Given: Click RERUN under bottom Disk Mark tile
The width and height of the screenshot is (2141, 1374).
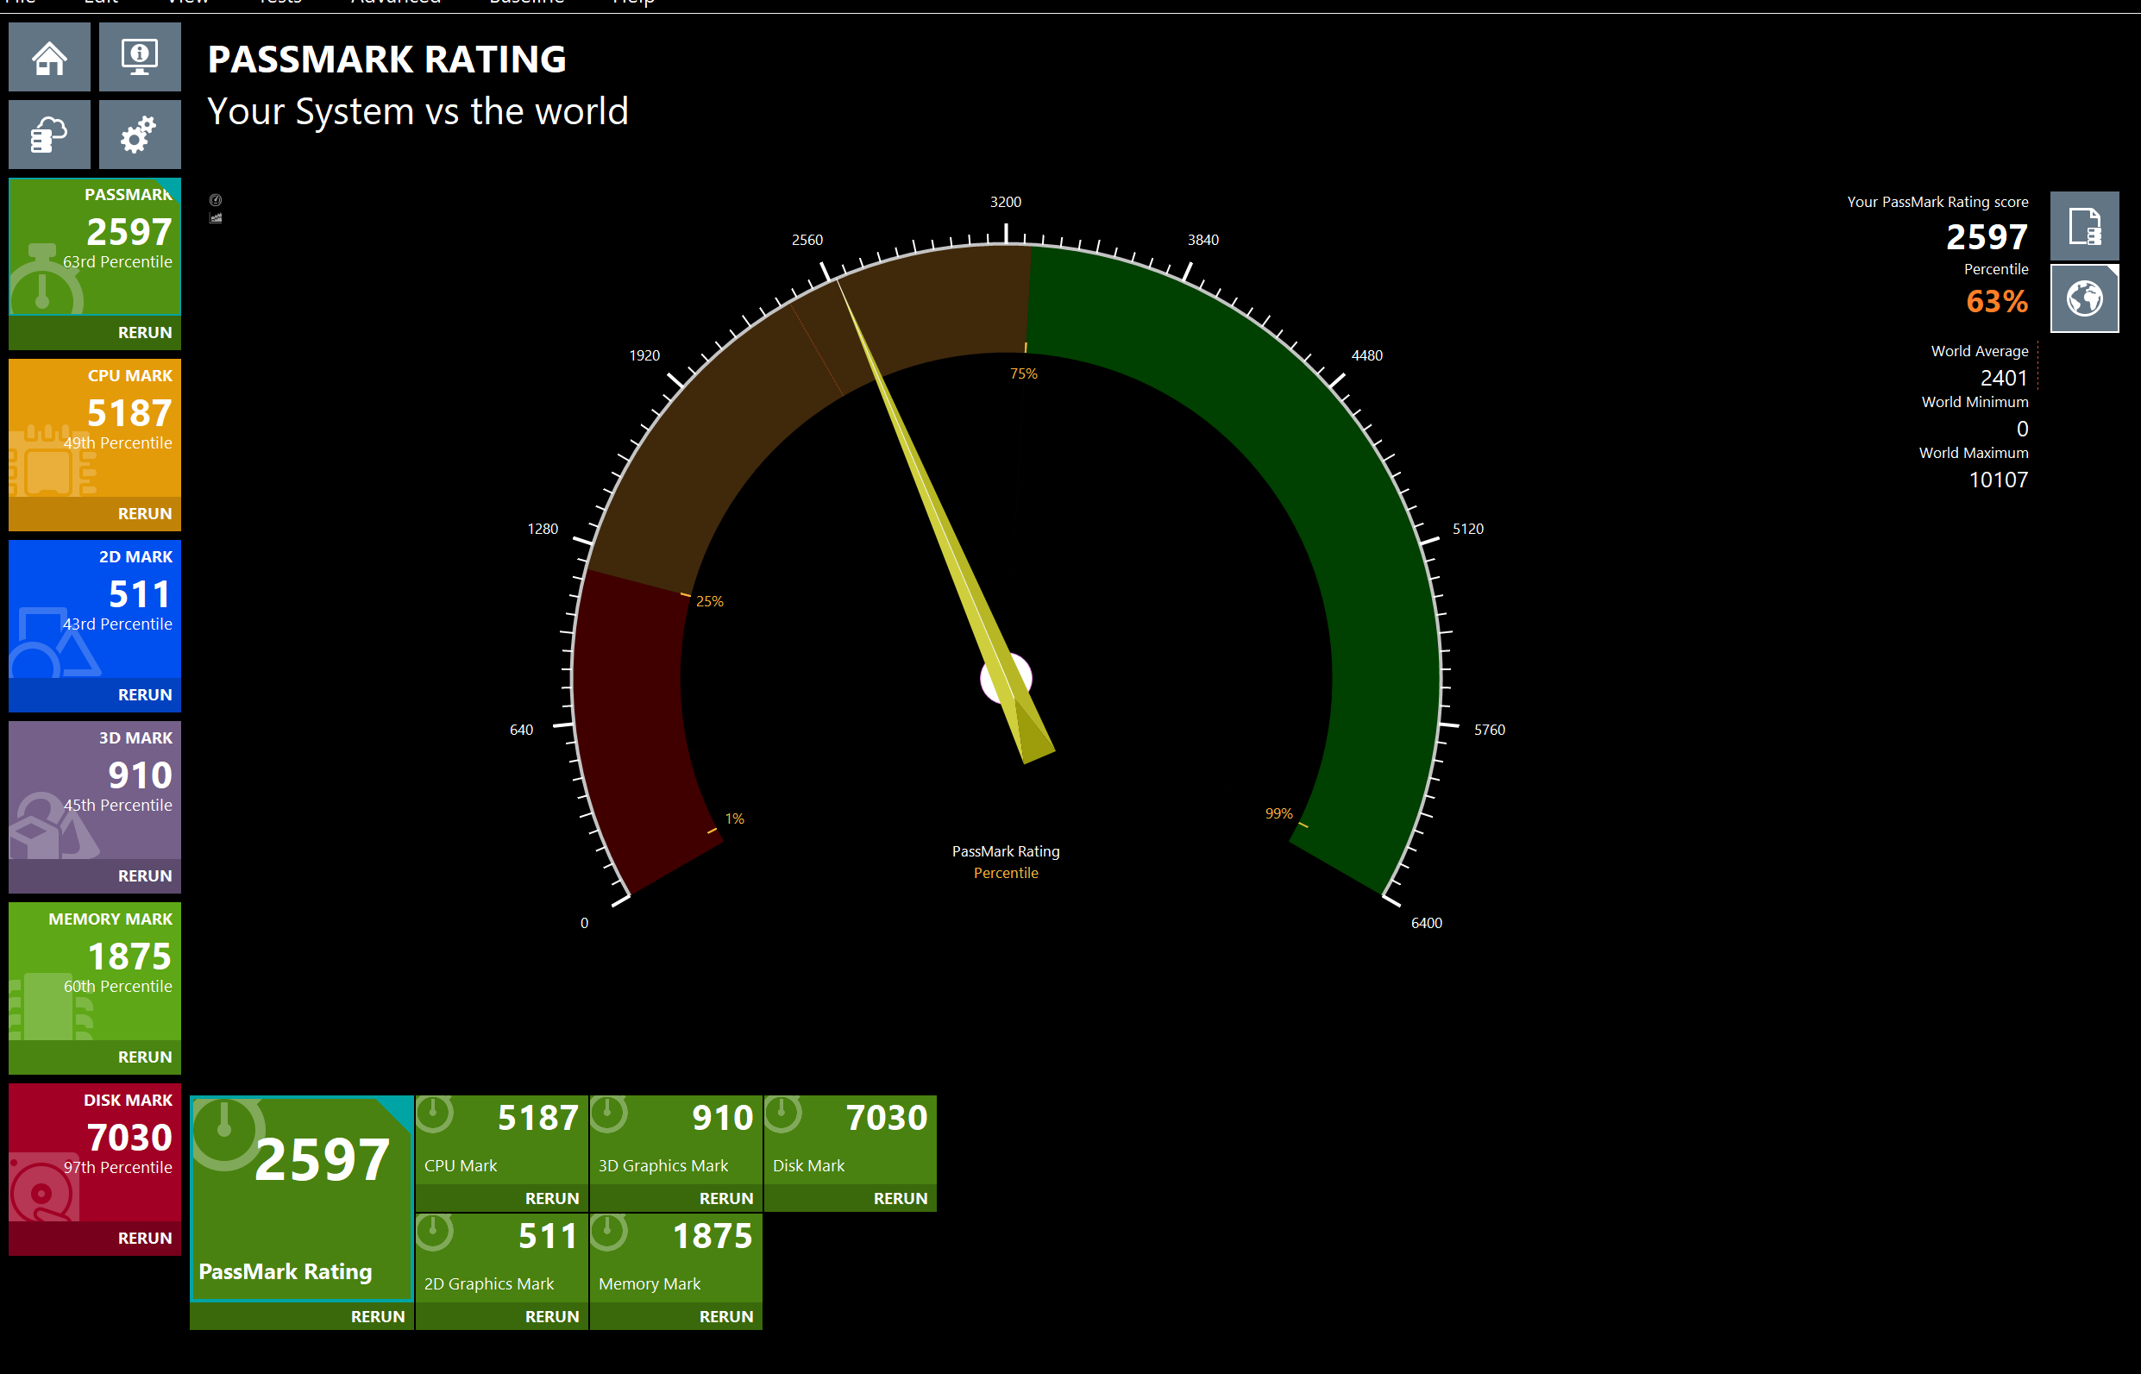Looking at the screenshot, I should [851, 1199].
